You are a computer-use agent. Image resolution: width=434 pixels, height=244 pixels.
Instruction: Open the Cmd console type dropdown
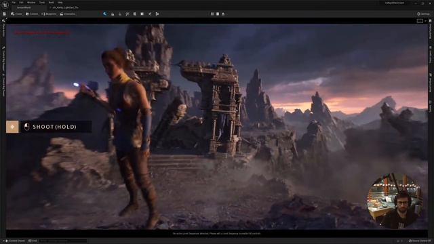(33, 241)
